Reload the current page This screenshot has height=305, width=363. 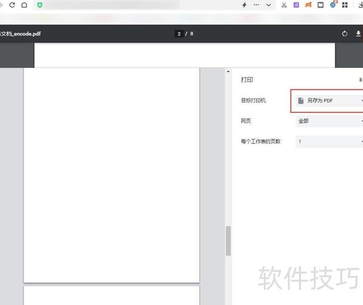coord(12,5)
